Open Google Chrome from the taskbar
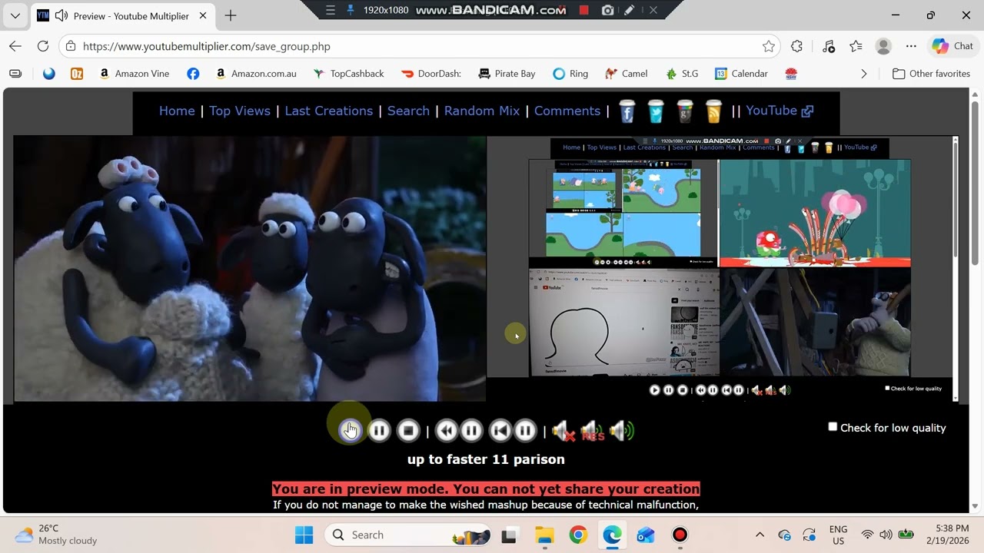The width and height of the screenshot is (984, 553). [578, 535]
